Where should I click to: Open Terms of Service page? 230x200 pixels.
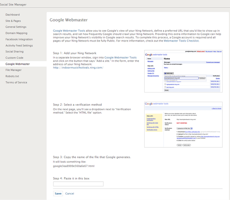point(16,82)
